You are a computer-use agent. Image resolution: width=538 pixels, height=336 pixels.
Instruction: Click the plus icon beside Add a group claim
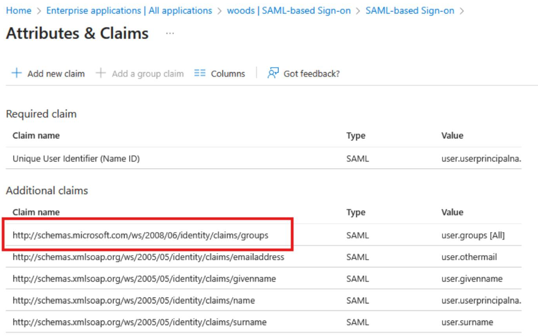point(101,73)
